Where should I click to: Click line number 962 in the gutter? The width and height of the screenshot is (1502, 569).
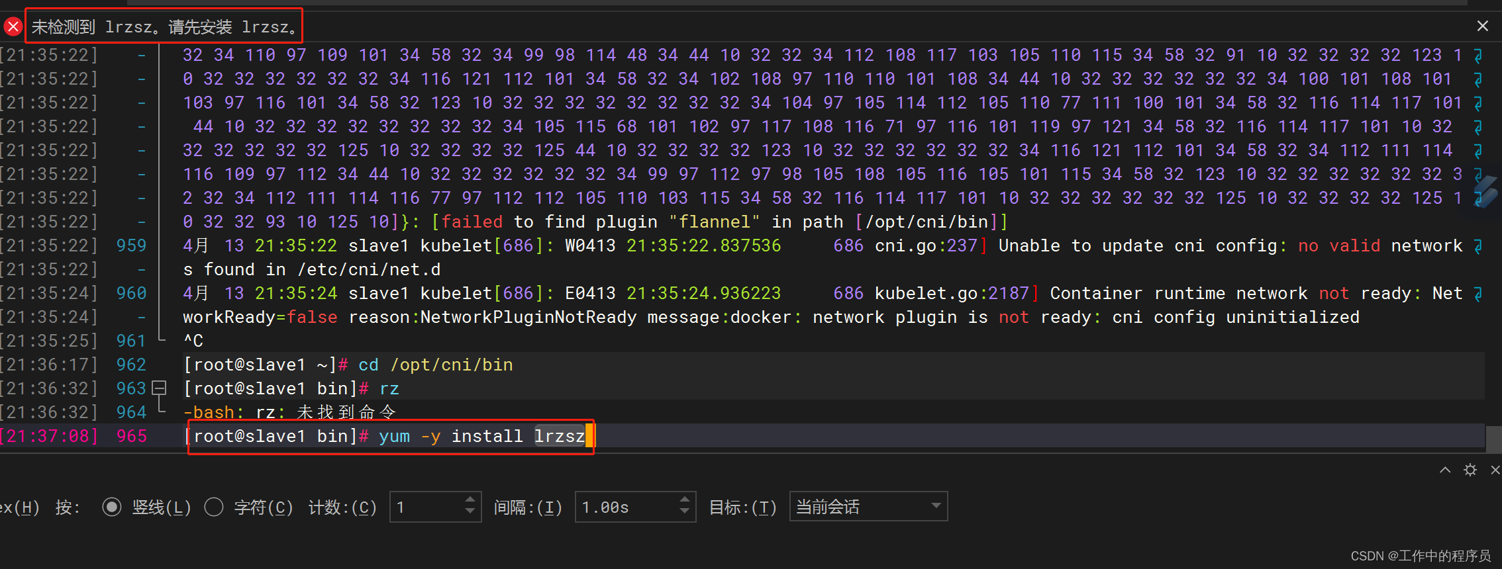click(x=131, y=365)
